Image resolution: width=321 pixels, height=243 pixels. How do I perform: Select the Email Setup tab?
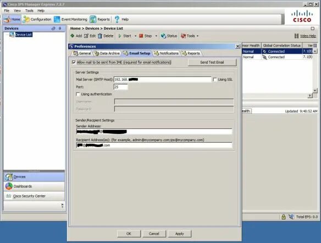coord(137,53)
